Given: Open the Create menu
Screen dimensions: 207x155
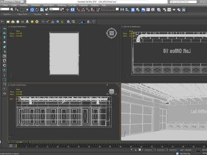Looking at the screenshot, I should [x=14, y=5].
